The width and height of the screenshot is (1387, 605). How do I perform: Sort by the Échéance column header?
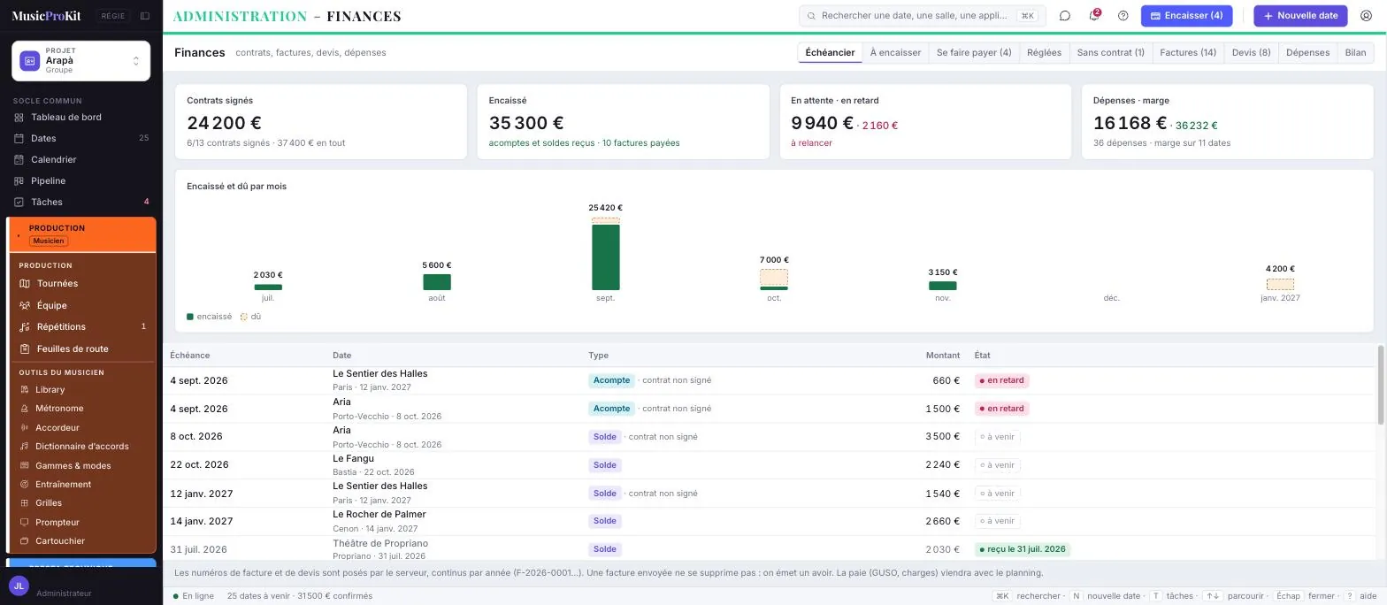click(190, 356)
